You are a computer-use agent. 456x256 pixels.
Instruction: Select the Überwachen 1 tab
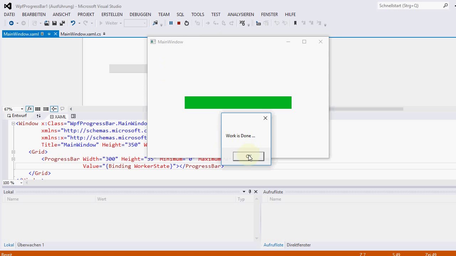point(31,245)
